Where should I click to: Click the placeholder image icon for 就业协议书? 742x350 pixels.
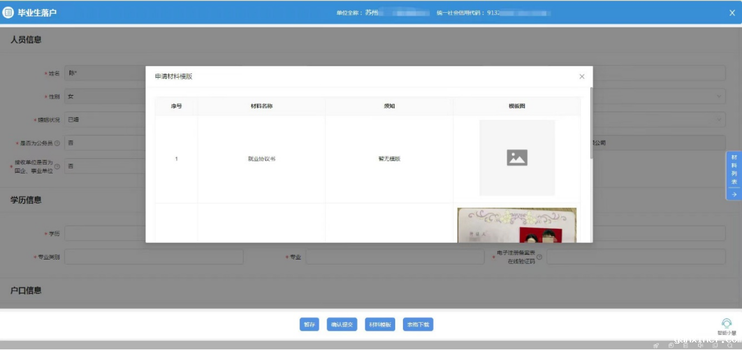[516, 157]
